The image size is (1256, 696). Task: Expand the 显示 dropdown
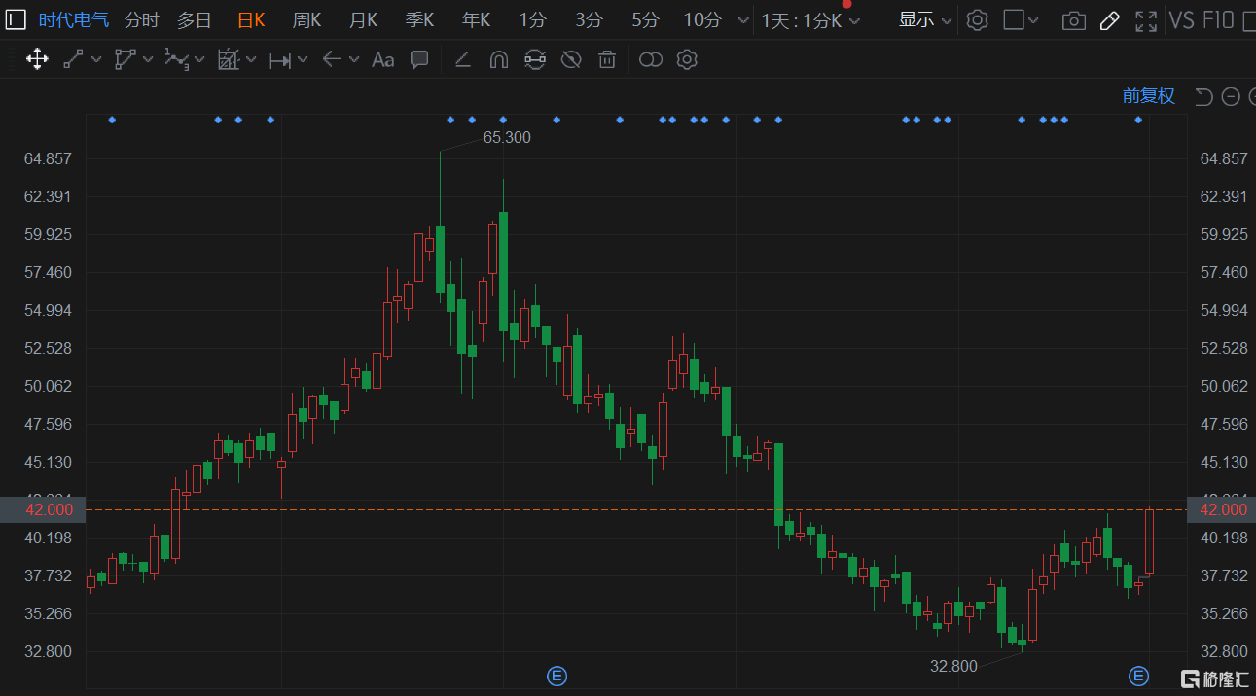pos(924,20)
